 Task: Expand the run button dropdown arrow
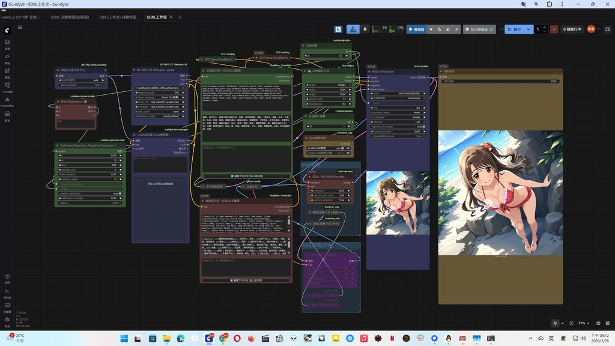click(529, 29)
